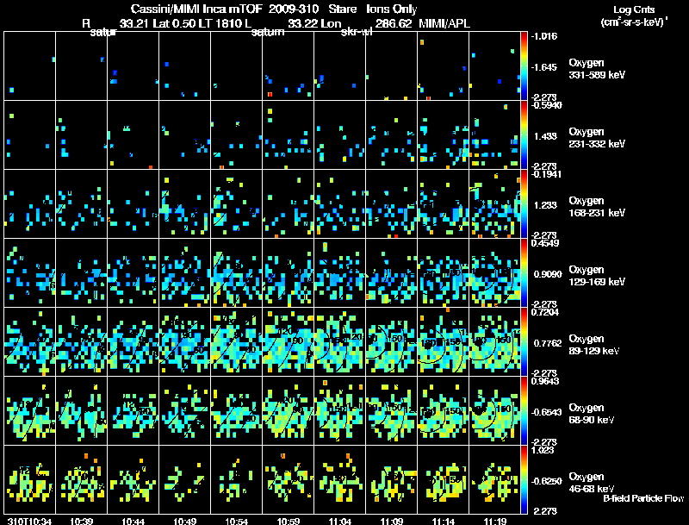Open the 89-129 keV image panel at 10:54
This screenshot has height=525, width=689.
pyautogui.click(x=236, y=341)
